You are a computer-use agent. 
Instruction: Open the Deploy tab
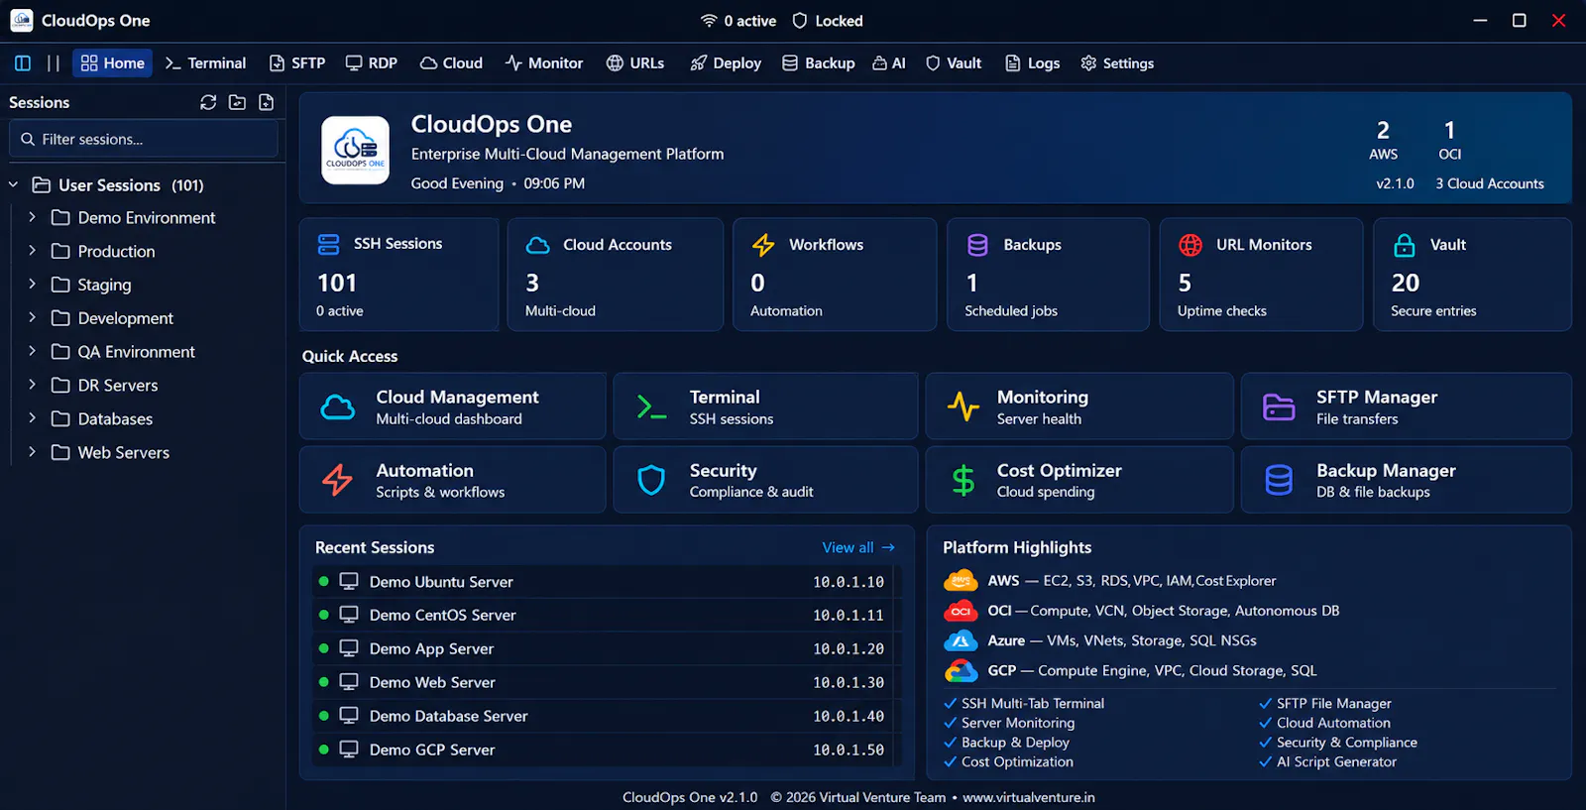tap(726, 63)
